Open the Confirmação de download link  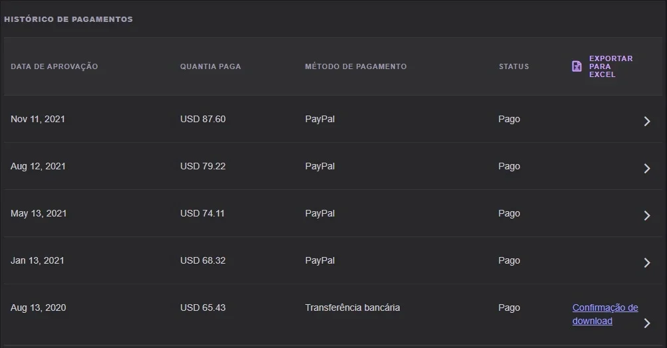pos(605,314)
